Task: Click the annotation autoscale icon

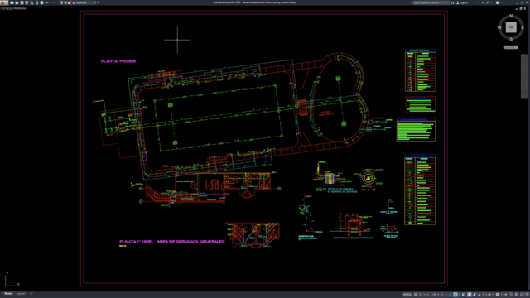Action: pos(475,295)
